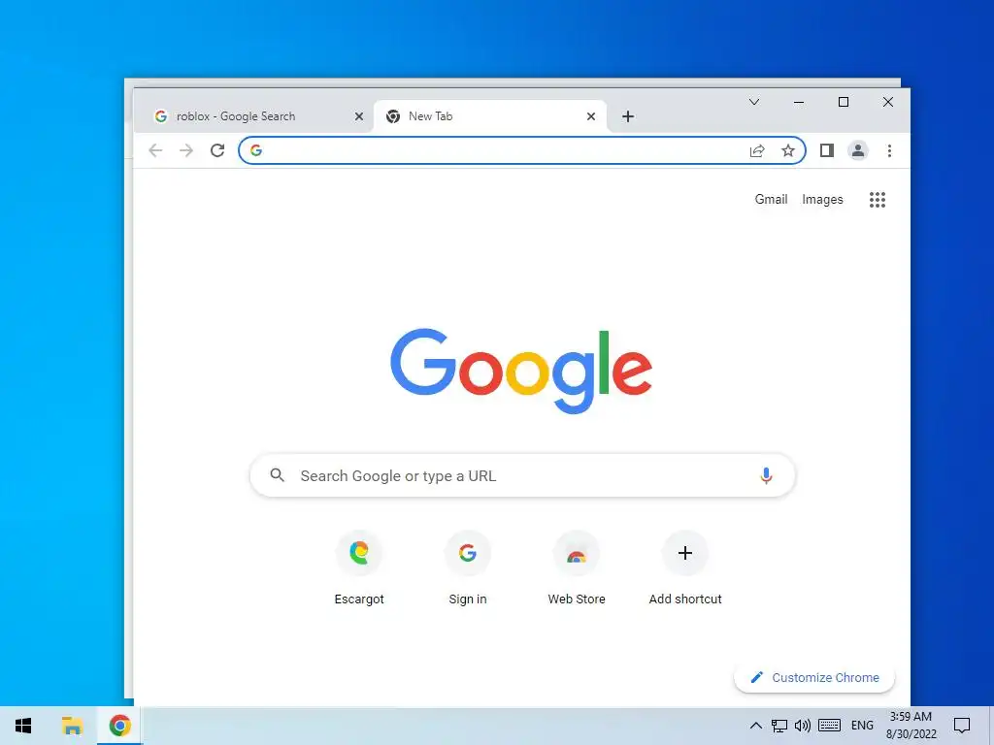Screen dimensions: 994x745
Task: Open the Sign in shortcut
Action: (x=468, y=567)
